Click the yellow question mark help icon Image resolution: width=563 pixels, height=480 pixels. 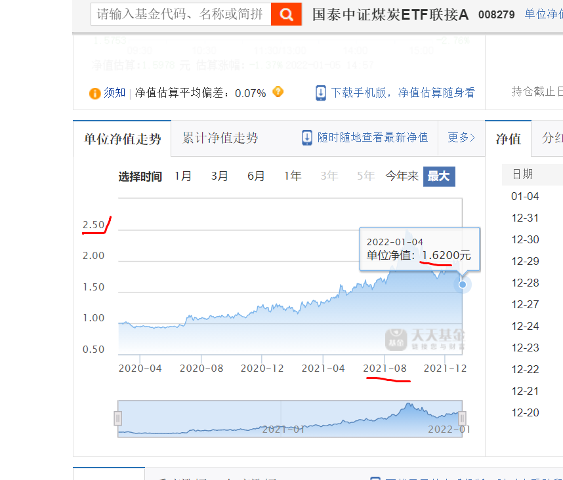click(278, 92)
